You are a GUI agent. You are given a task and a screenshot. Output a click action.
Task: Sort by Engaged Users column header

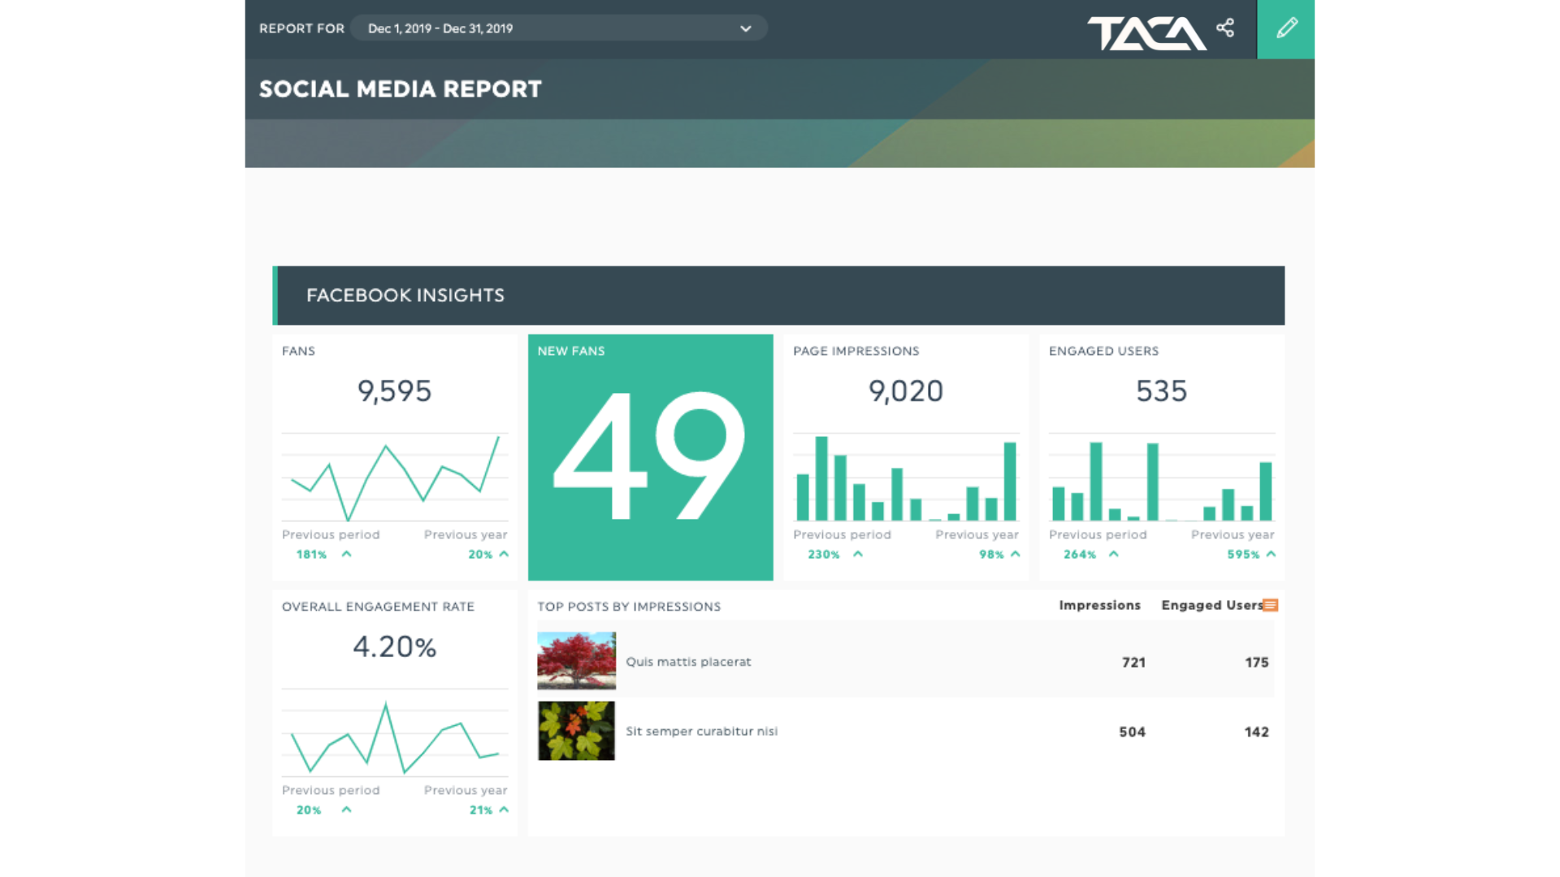click(x=1212, y=606)
